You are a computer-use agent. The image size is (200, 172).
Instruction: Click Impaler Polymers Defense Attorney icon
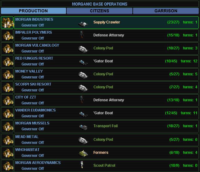[82, 35]
